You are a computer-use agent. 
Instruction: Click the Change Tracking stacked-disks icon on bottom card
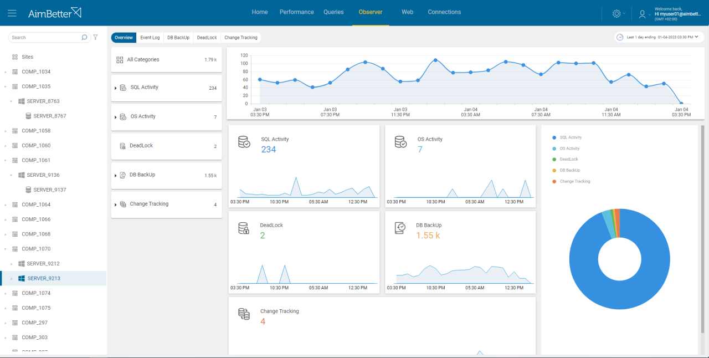244,314
